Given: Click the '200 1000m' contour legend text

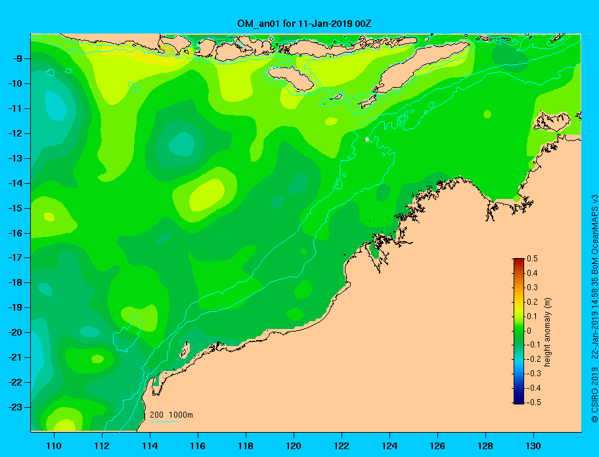Looking at the screenshot, I should point(171,415).
